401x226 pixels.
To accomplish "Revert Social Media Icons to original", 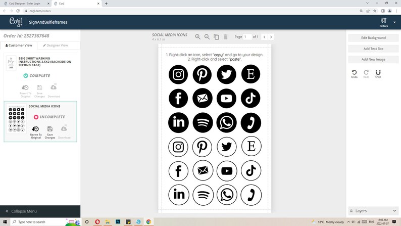I will click(36, 132).
